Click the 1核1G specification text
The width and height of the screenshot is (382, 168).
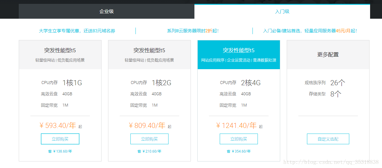coord(72,83)
